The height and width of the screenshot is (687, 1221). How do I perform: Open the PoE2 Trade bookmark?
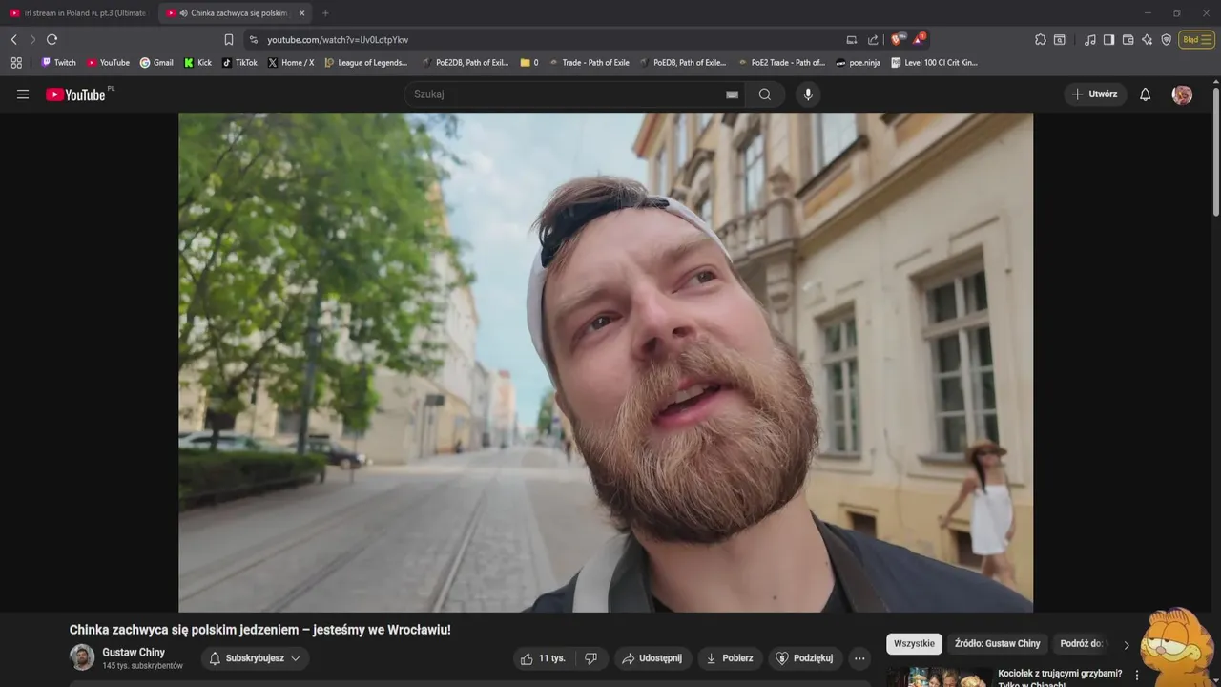click(781, 63)
